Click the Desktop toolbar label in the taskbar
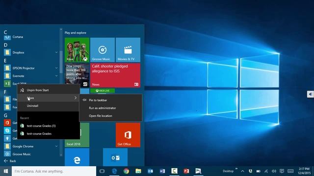This screenshot has height=176, width=314. click(228, 171)
